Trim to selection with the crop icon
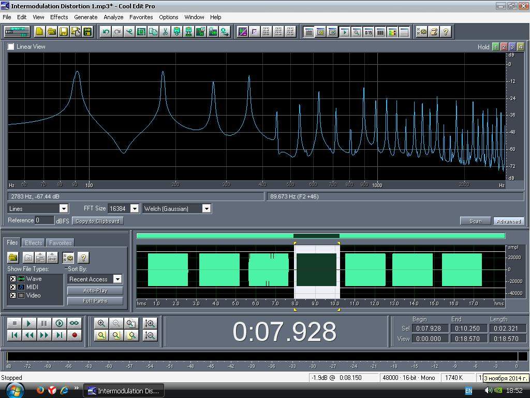Viewport: 530px width, 398px height. [x=141, y=32]
